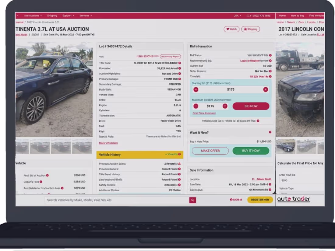Click warning icon beside Previous Auction Sales

coord(179,164)
